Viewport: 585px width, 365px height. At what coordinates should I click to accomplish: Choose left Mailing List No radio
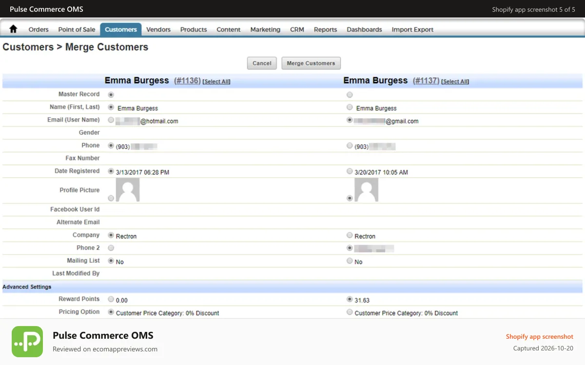[111, 261]
